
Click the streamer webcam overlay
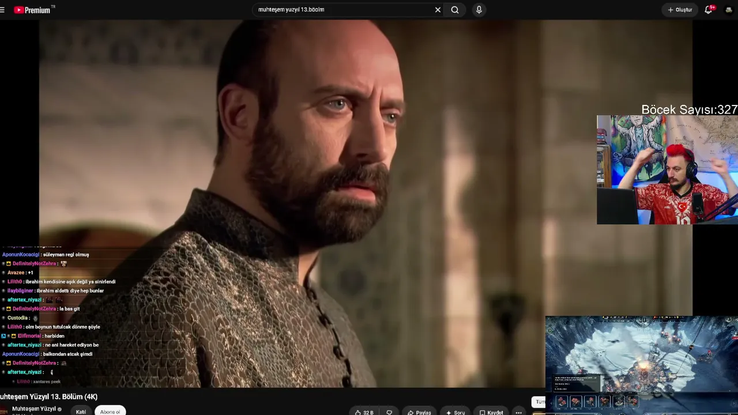click(667, 169)
